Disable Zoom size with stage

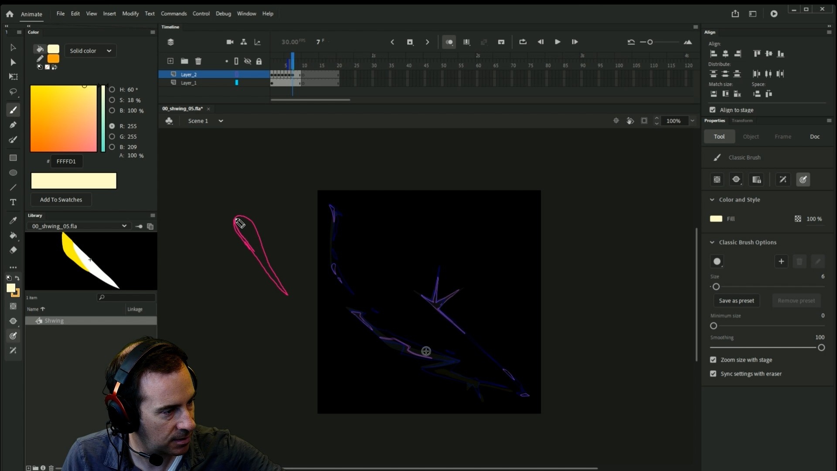click(x=713, y=360)
